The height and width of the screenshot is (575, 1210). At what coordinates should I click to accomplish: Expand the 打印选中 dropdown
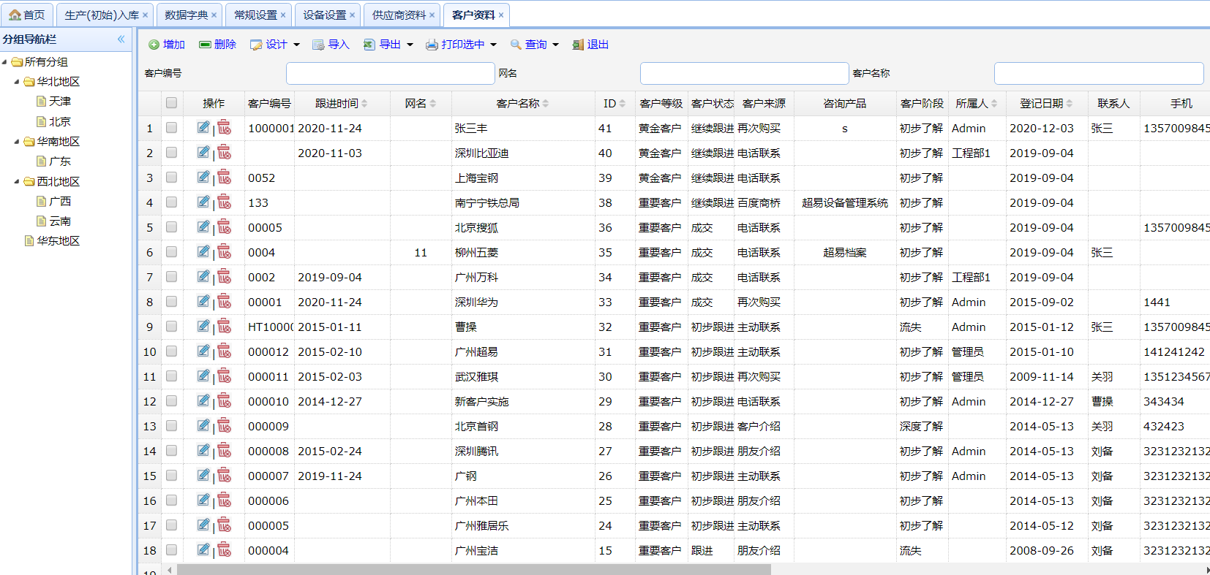point(493,45)
